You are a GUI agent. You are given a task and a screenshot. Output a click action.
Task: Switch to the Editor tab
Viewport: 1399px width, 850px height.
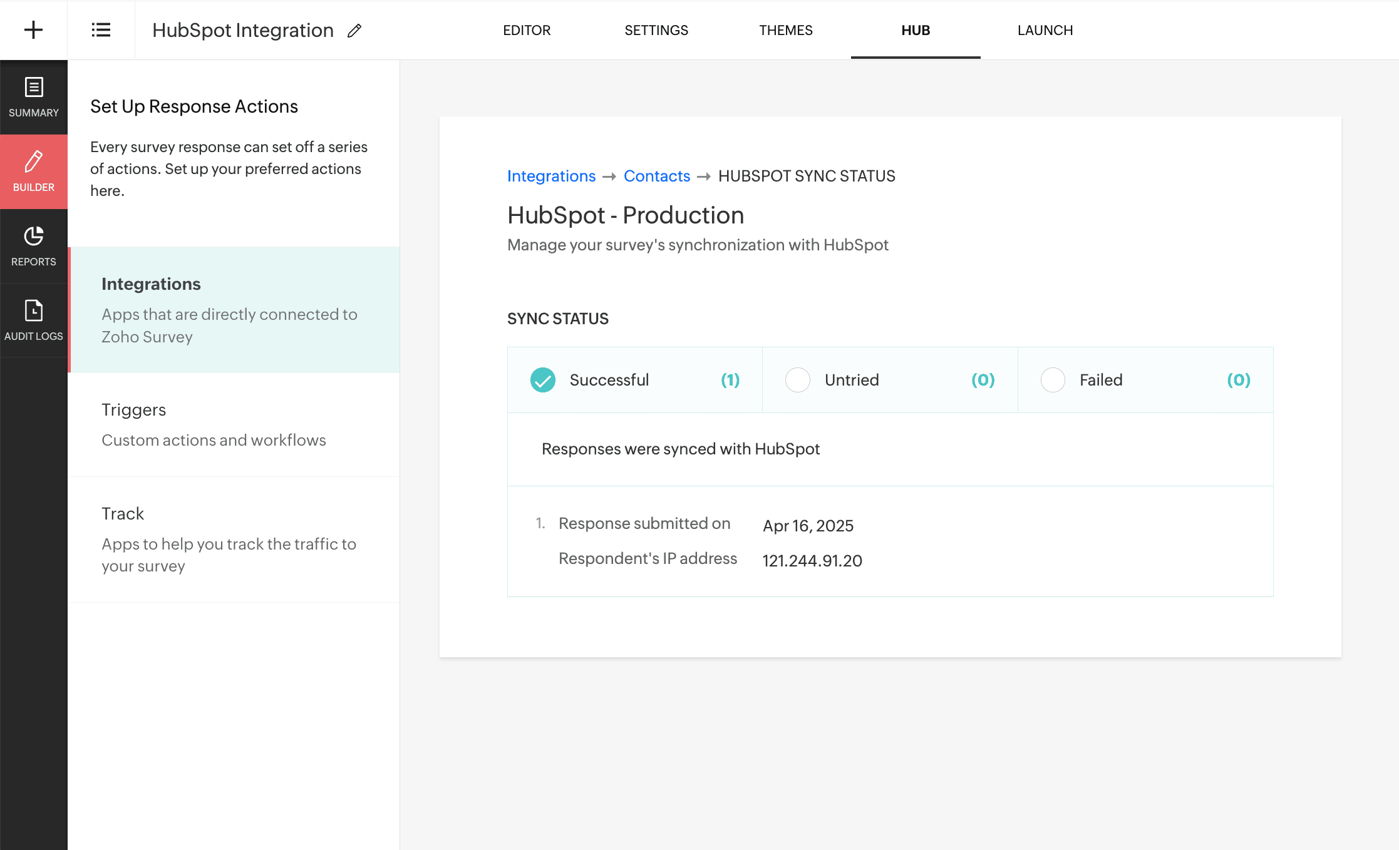tap(527, 30)
